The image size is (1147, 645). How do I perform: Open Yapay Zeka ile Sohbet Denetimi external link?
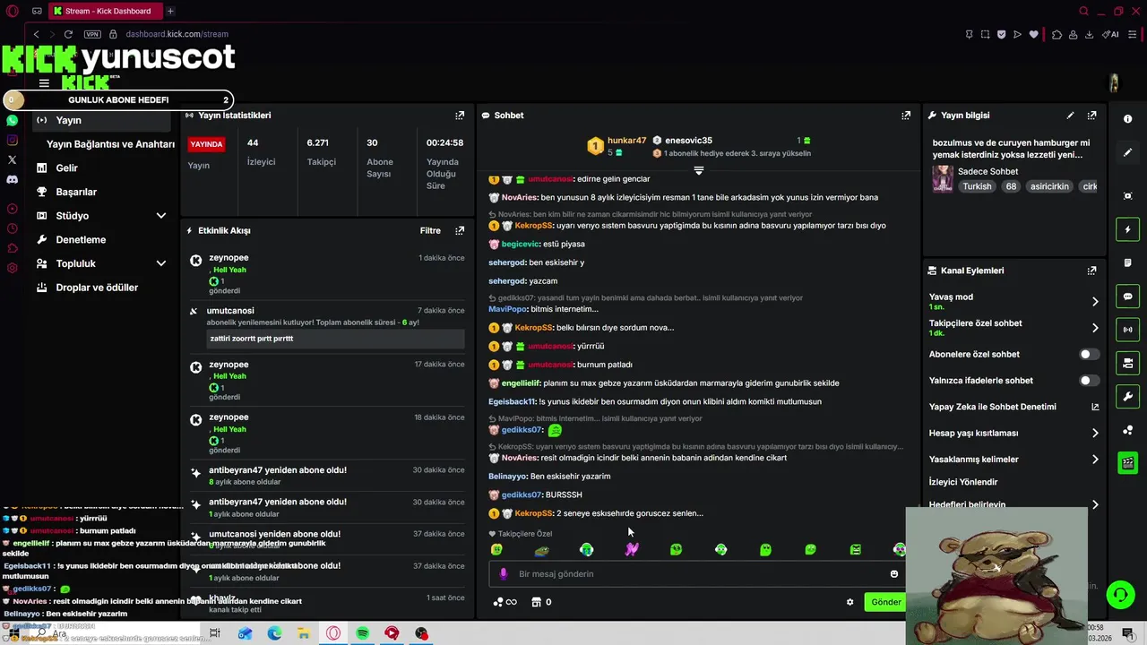tap(1095, 407)
